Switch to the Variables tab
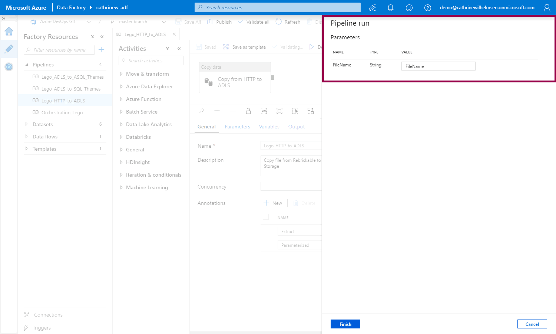Image resolution: width=556 pixels, height=334 pixels. pos(269,127)
